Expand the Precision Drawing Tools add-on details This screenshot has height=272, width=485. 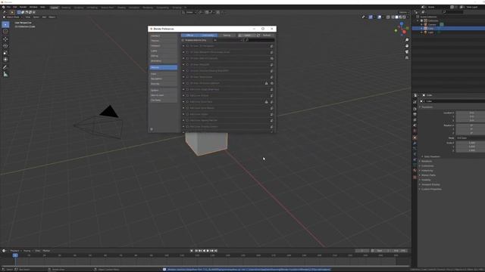[183, 70]
